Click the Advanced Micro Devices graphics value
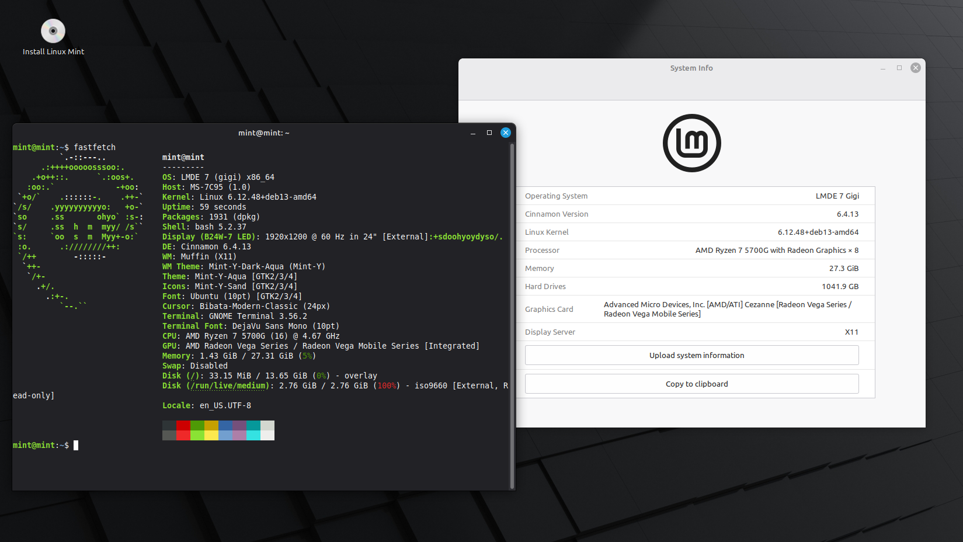The width and height of the screenshot is (963, 542). tap(728, 309)
